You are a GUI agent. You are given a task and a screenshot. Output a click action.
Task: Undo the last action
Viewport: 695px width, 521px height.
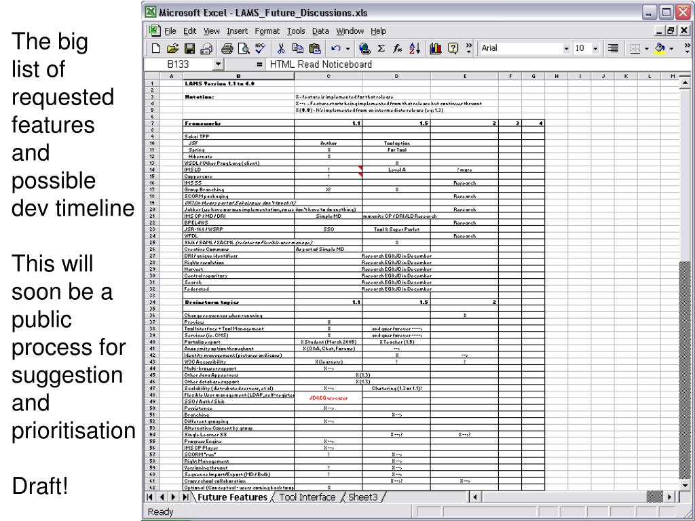[x=336, y=48]
